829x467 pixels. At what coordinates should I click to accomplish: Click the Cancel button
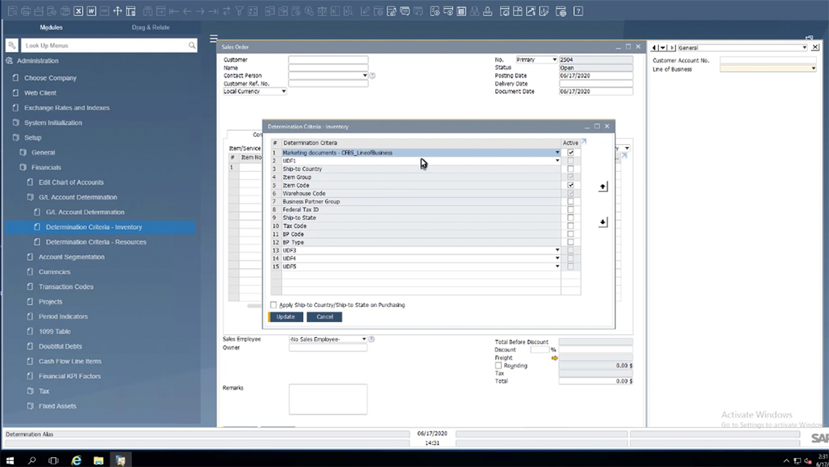point(324,317)
